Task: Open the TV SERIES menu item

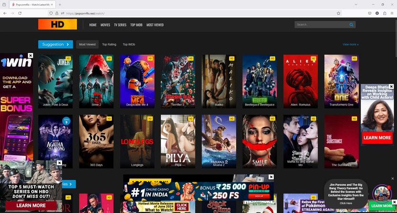Action: pos(120,25)
